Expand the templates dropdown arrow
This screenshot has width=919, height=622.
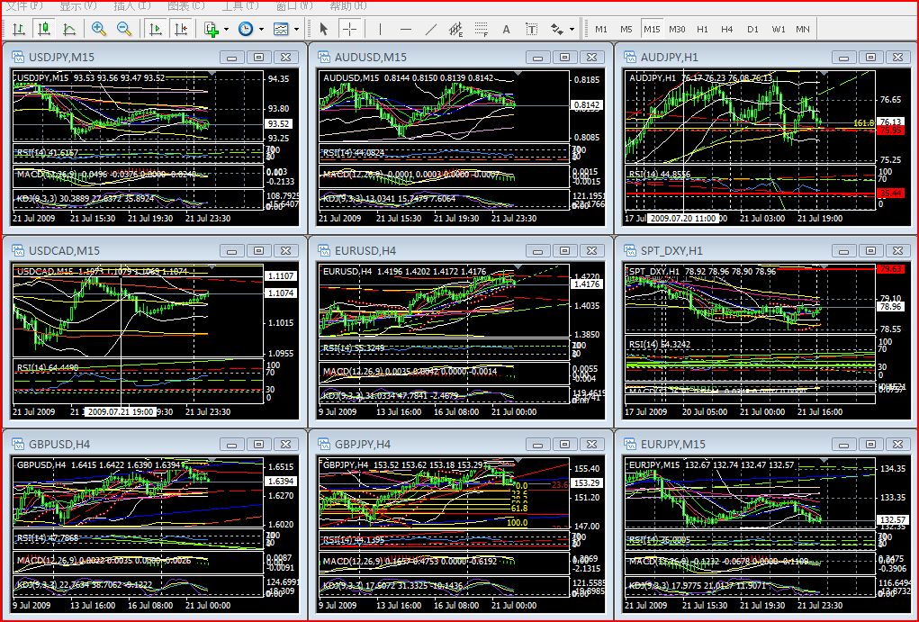296,29
